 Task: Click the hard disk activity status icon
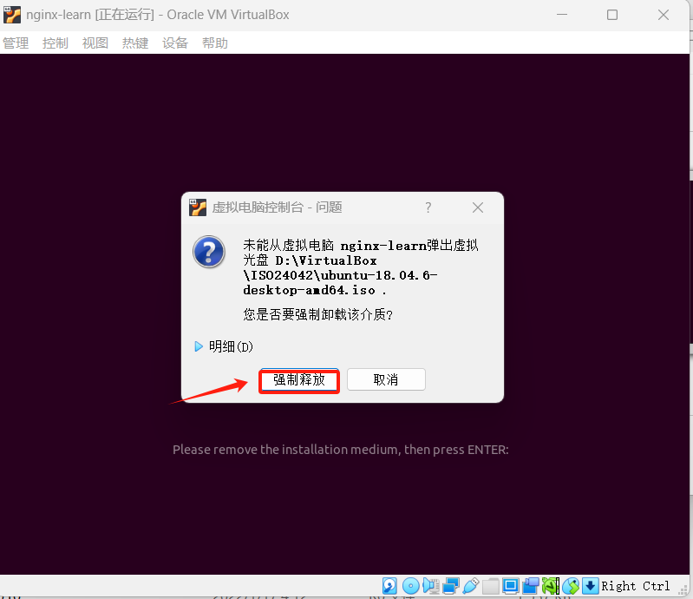pyautogui.click(x=389, y=586)
